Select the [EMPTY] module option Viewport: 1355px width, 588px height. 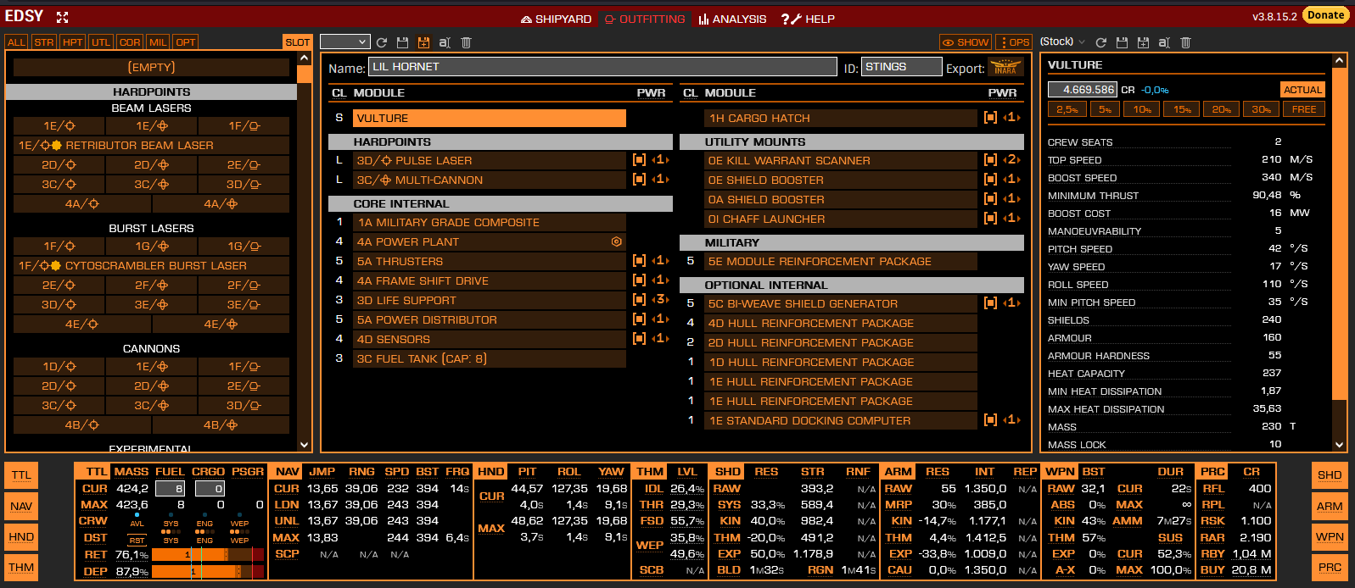(x=151, y=67)
